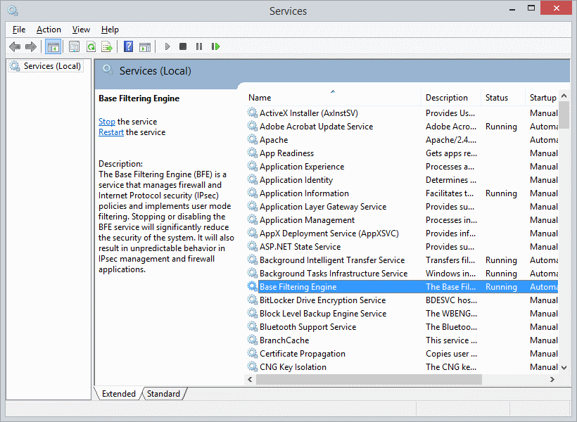This screenshot has width=577, height=422.
Task: Click gear icon of Certificate Propagation
Action: tap(252, 353)
